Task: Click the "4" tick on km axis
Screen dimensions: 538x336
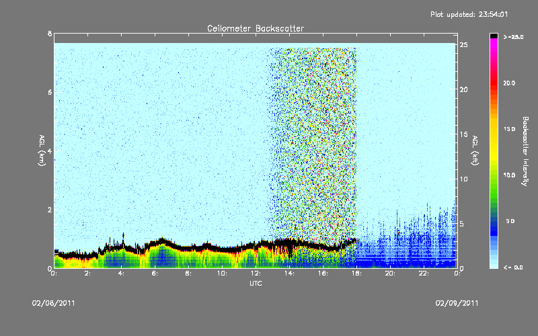Action: coord(50,151)
